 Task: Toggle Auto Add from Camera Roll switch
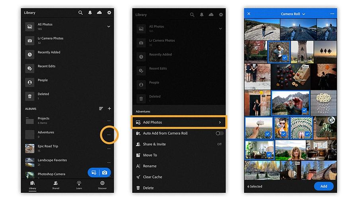click(x=220, y=133)
